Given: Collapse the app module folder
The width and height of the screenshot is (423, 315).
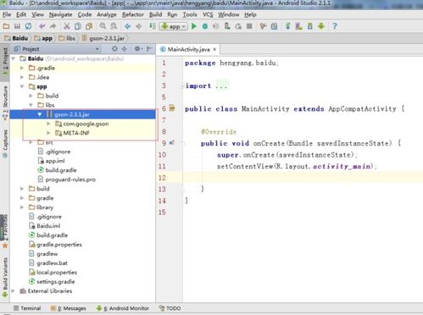Looking at the screenshot, I should click(x=22, y=86).
